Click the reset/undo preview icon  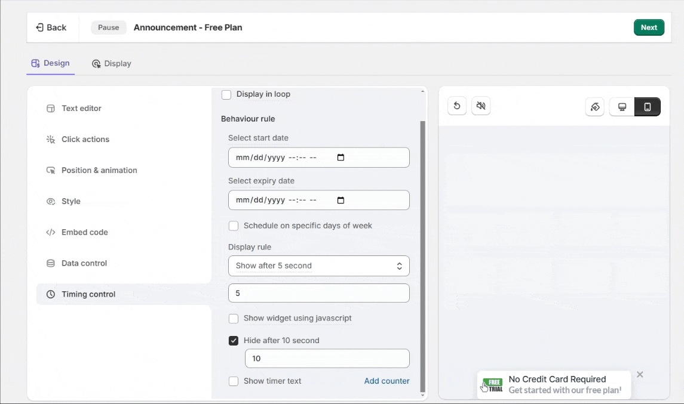pos(457,106)
